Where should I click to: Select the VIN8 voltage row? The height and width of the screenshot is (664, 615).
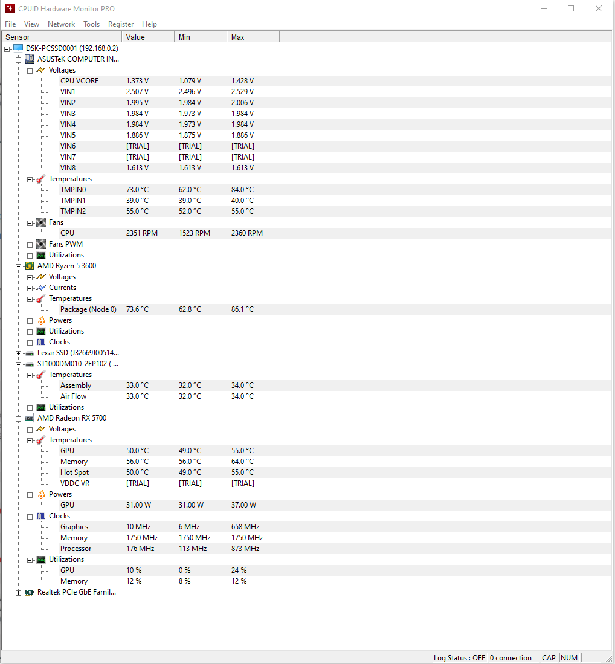point(335,168)
